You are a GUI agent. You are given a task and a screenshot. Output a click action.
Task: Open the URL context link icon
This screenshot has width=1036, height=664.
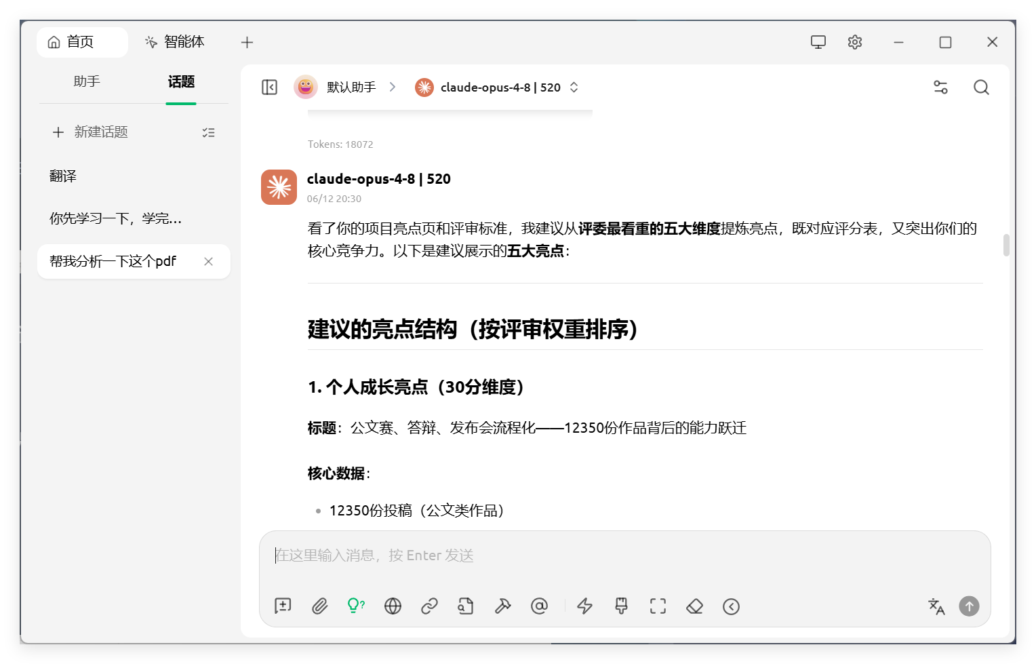429,606
